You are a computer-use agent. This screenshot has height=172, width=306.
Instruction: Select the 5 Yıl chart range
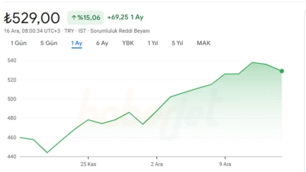pyautogui.click(x=177, y=43)
